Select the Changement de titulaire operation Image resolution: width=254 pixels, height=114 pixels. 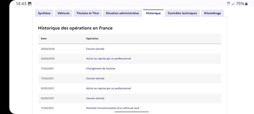101,68
